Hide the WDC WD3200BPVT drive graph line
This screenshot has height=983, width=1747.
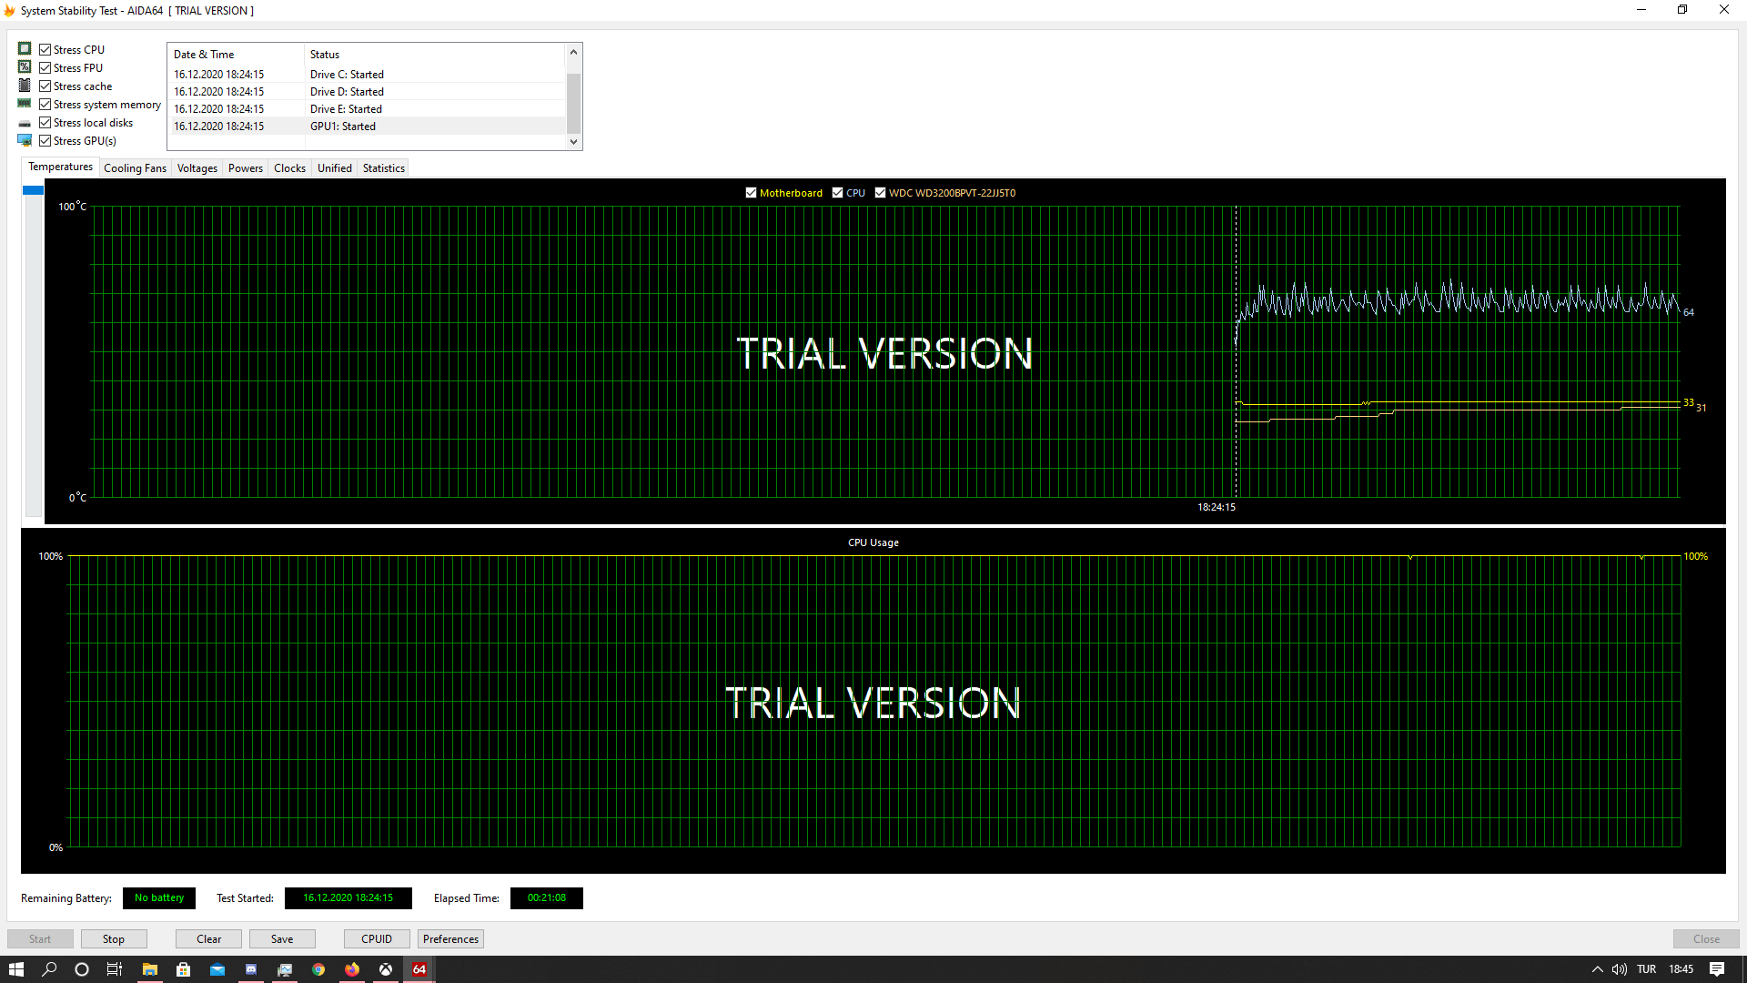pos(880,193)
